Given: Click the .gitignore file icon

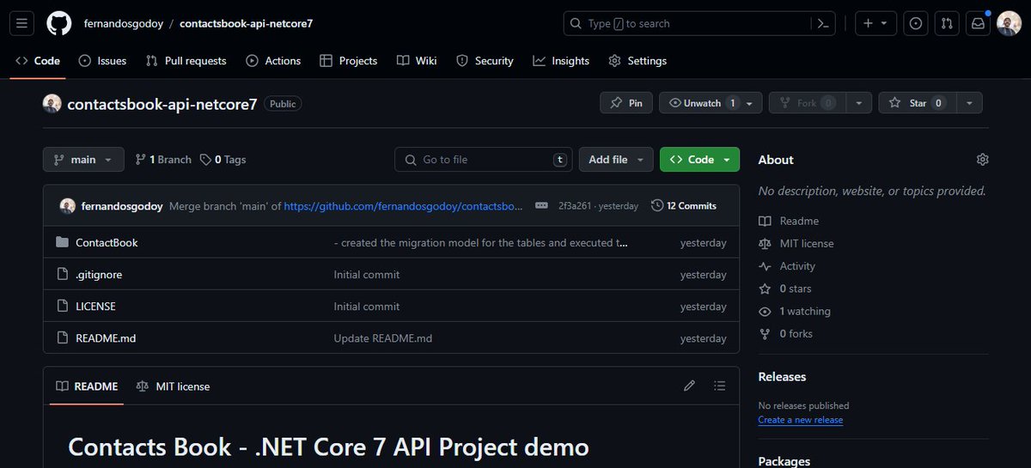Looking at the screenshot, I should (x=62, y=275).
